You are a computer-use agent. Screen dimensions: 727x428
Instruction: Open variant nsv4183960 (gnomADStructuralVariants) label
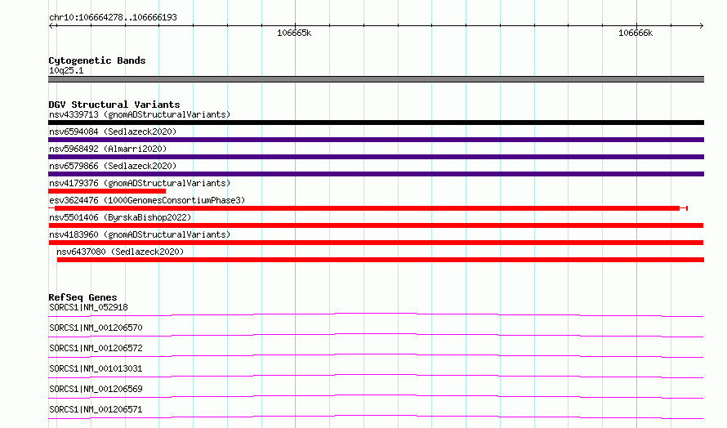click(x=140, y=234)
